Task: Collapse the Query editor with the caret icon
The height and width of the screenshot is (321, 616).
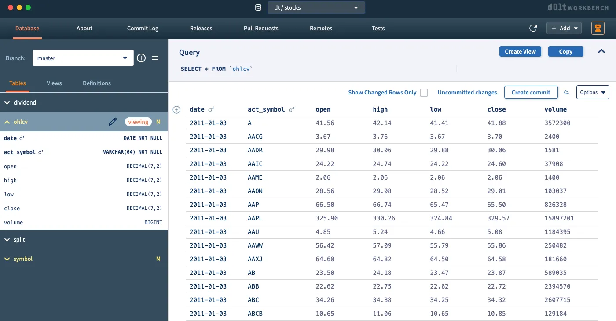Action: click(601, 51)
